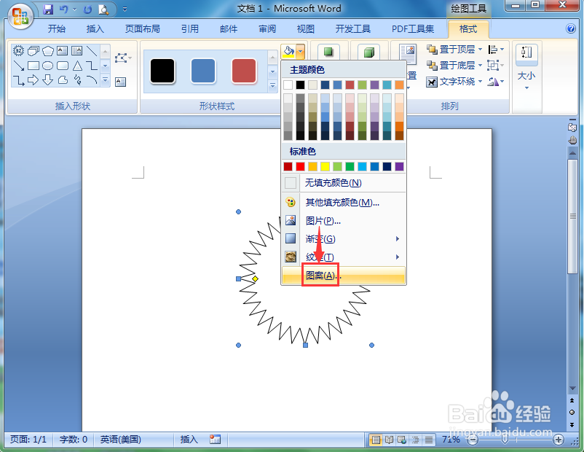Click the Office button logo
The width and height of the screenshot is (584, 452).
point(20,16)
